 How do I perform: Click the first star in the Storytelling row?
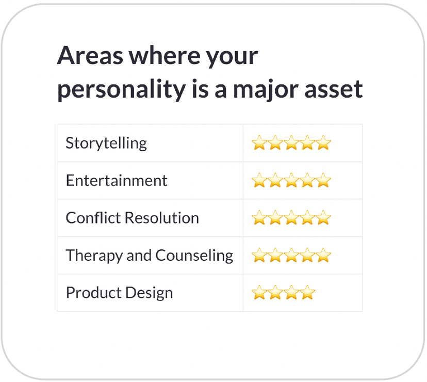[259, 143]
